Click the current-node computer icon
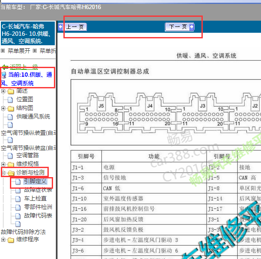Image resolution: width=261 pixels, height=259 pixels. [4, 75]
